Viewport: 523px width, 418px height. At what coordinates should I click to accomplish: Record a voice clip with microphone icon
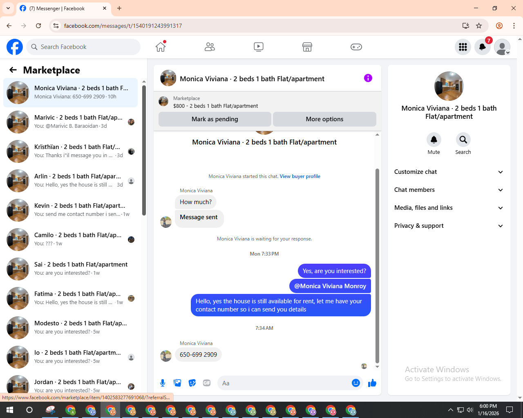163,383
